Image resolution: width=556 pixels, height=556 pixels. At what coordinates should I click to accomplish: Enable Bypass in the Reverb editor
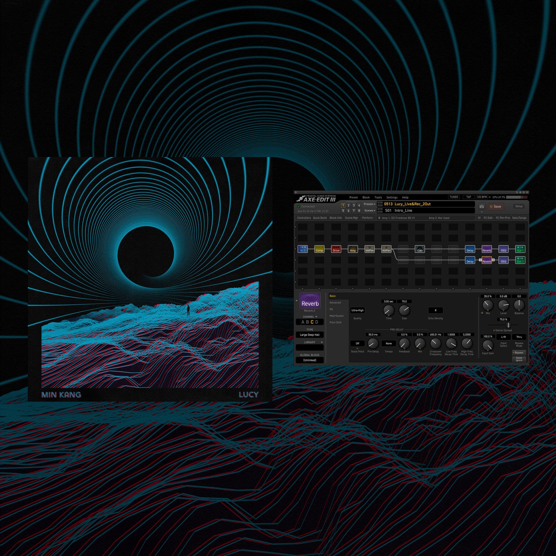click(x=519, y=352)
